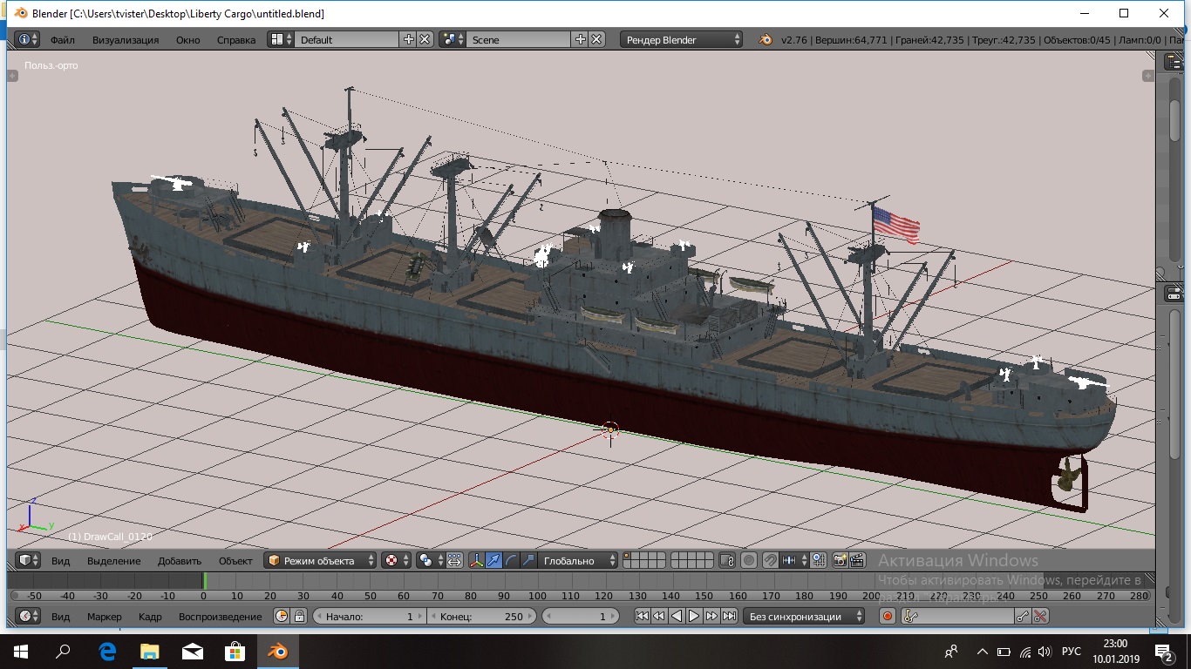1191x669 pixels.
Task: Open the 'Визуализация' menu
Action: (x=126, y=39)
